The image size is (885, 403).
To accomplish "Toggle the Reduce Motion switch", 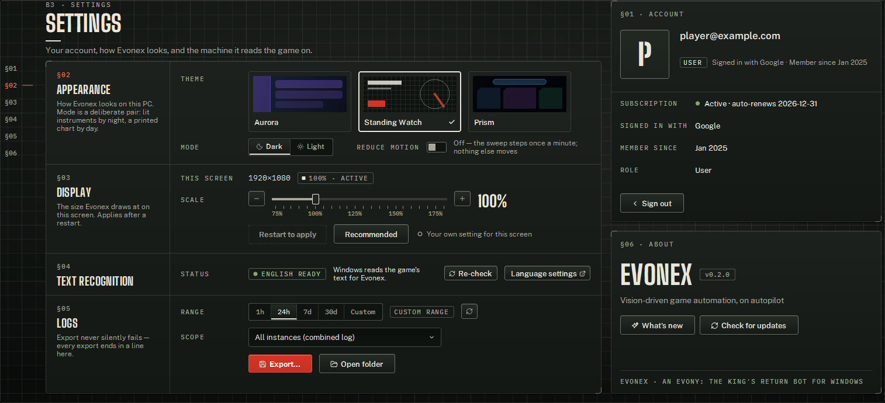I will pyautogui.click(x=436, y=147).
